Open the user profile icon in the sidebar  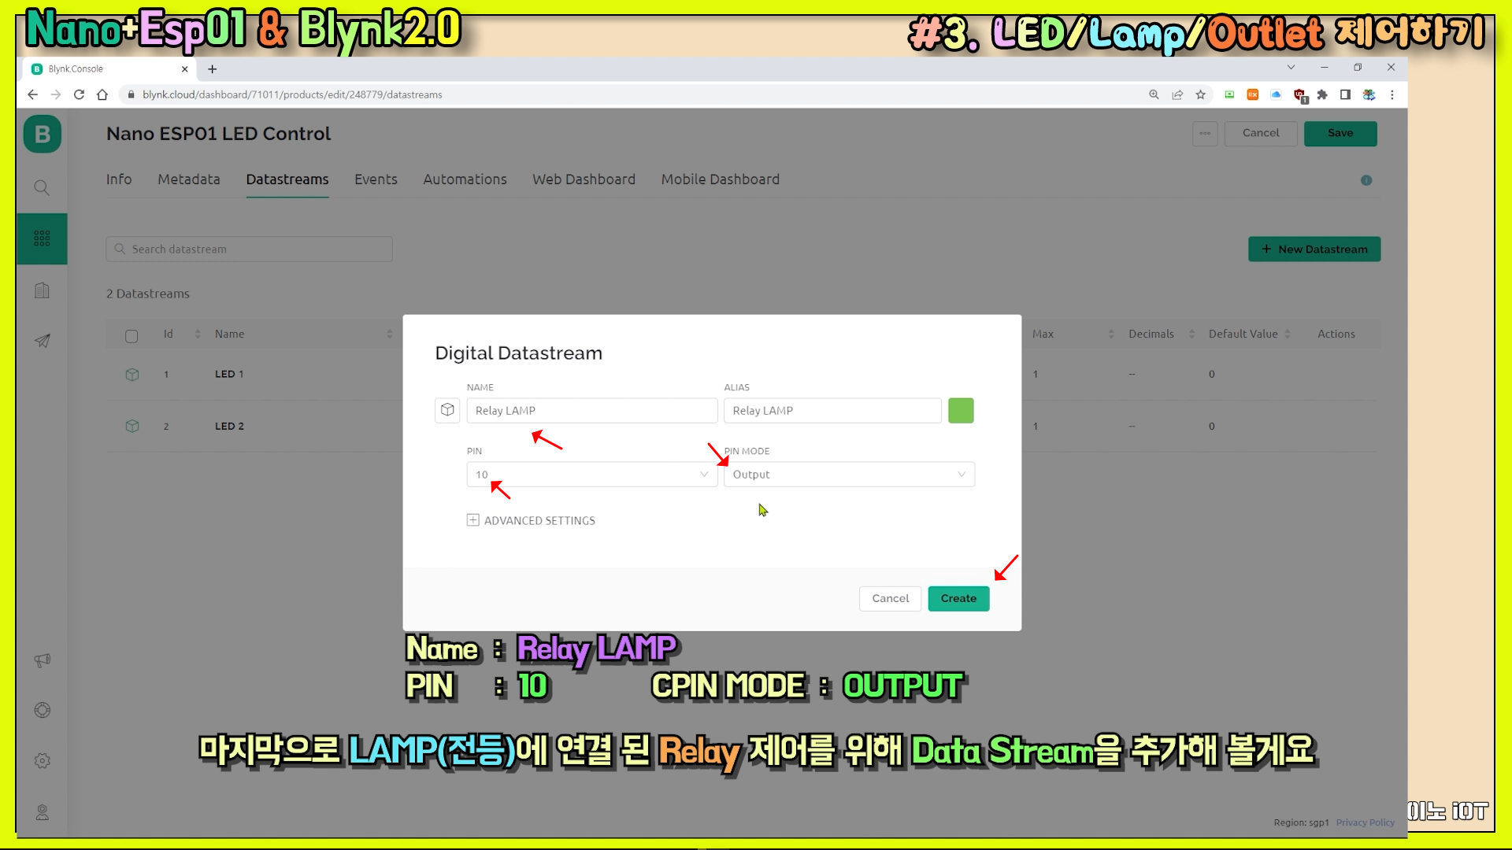[42, 812]
